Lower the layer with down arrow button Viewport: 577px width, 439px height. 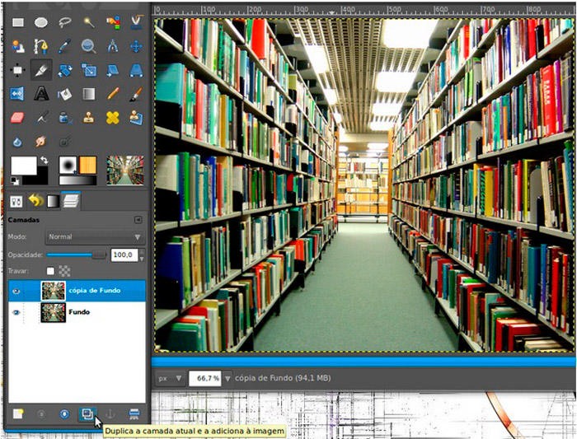[x=64, y=414]
